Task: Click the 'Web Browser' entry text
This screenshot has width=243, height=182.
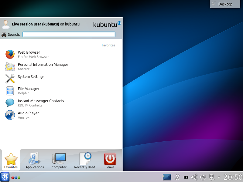Action: click(x=29, y=52)
